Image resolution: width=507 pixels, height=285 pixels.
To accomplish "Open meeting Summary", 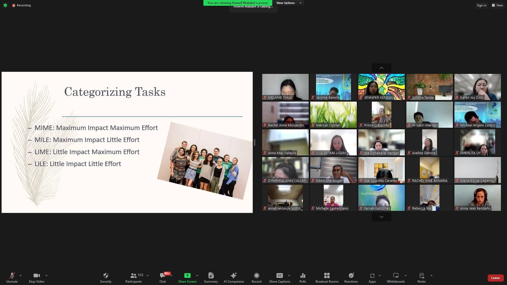I will [211, 277].
